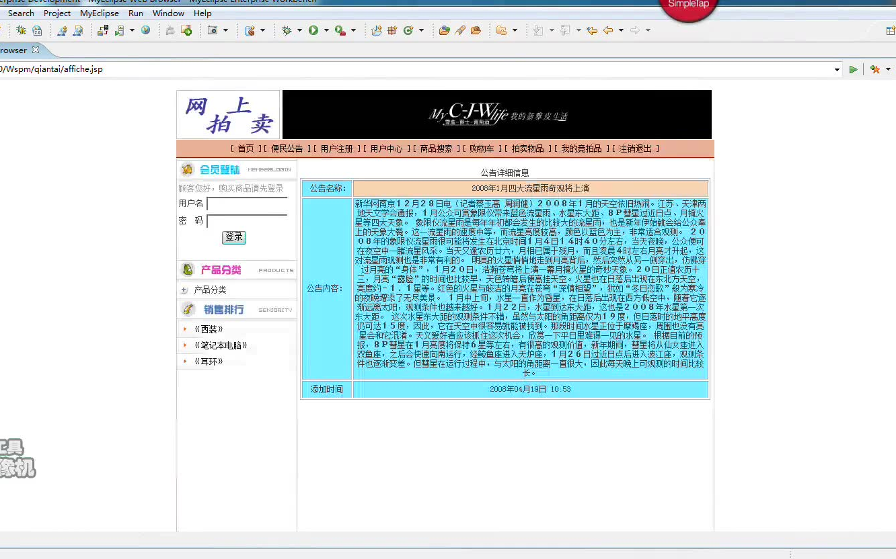Click the Forward navigation arrow icon

(x=635, y=30)
